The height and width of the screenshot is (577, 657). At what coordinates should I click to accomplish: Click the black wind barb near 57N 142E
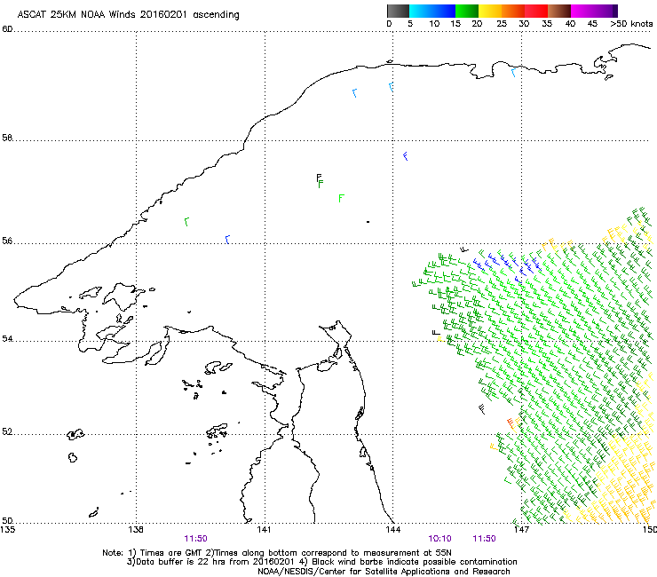point(319,178)
